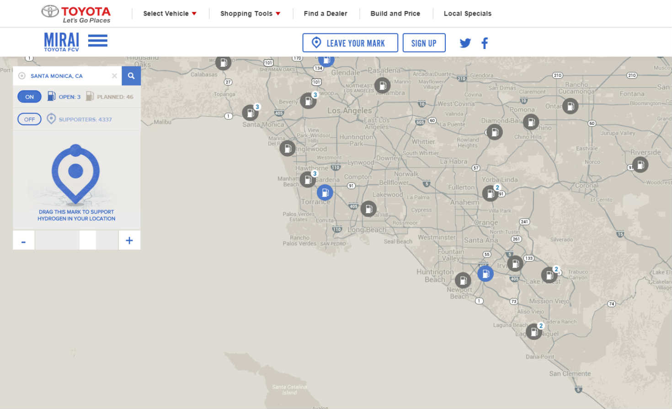This screenshot has height=409, width=672.
Task: Click the Sign Up button
Action: click(x=424, y=43)
